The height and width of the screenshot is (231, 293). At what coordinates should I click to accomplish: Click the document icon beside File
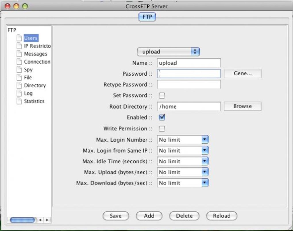coord(19,77)
